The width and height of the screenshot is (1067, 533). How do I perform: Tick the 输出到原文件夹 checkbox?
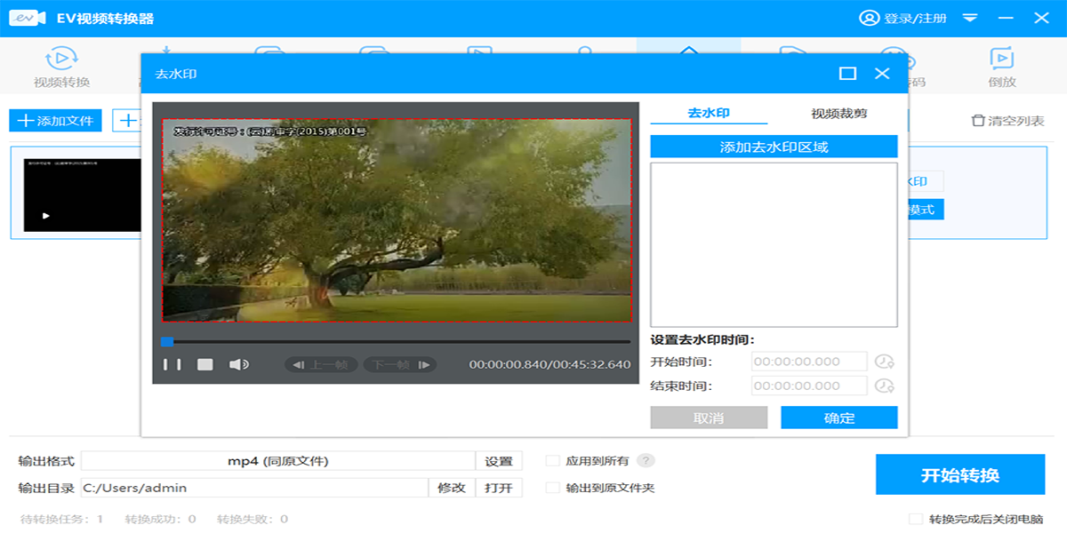[552, 488]
